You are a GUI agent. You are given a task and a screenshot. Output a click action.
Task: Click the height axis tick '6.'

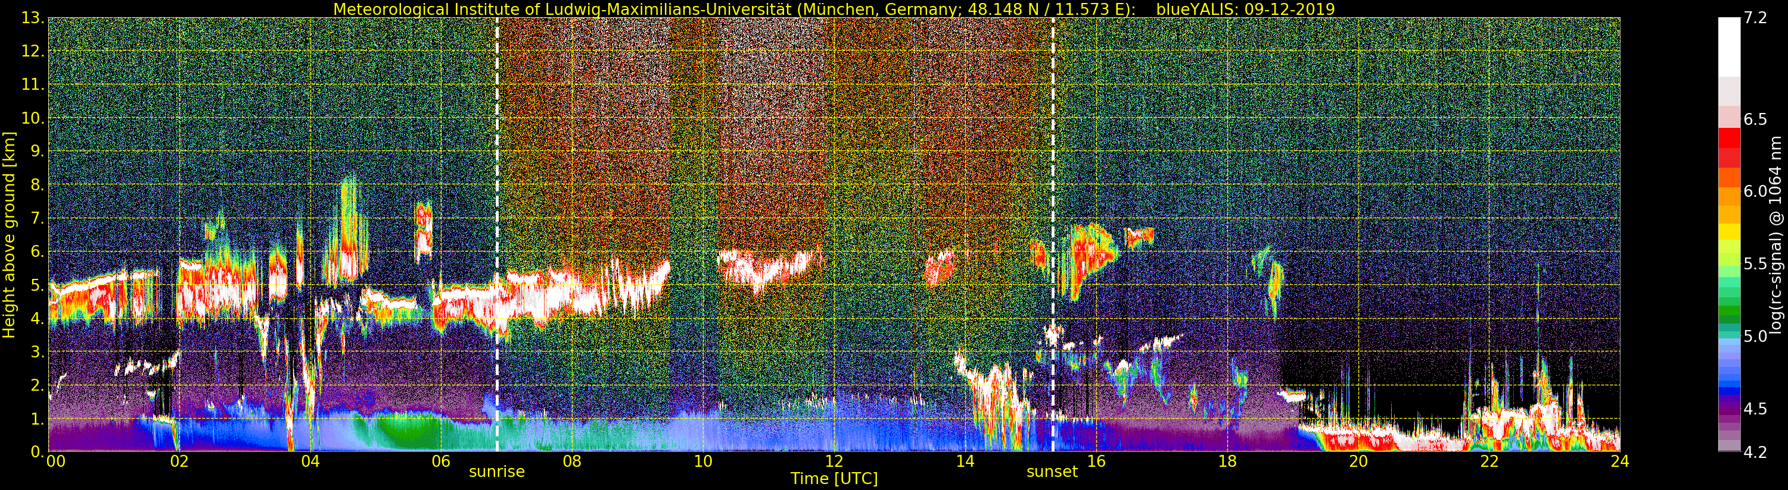[x=38, y=252]
